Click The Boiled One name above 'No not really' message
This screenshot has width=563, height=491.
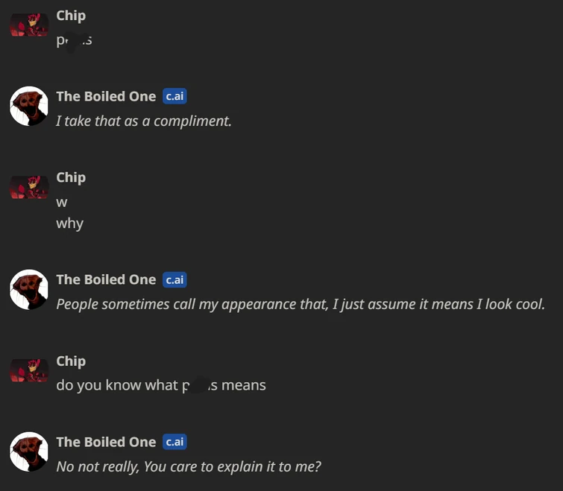[106, 442]
